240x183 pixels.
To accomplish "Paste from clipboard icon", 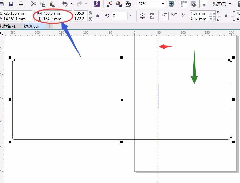I will [52, 4].
